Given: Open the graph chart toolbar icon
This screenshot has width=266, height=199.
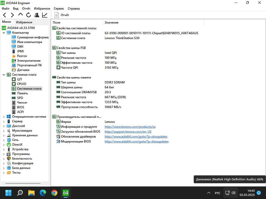Looking at the screenshot, I should coord(45,15).
